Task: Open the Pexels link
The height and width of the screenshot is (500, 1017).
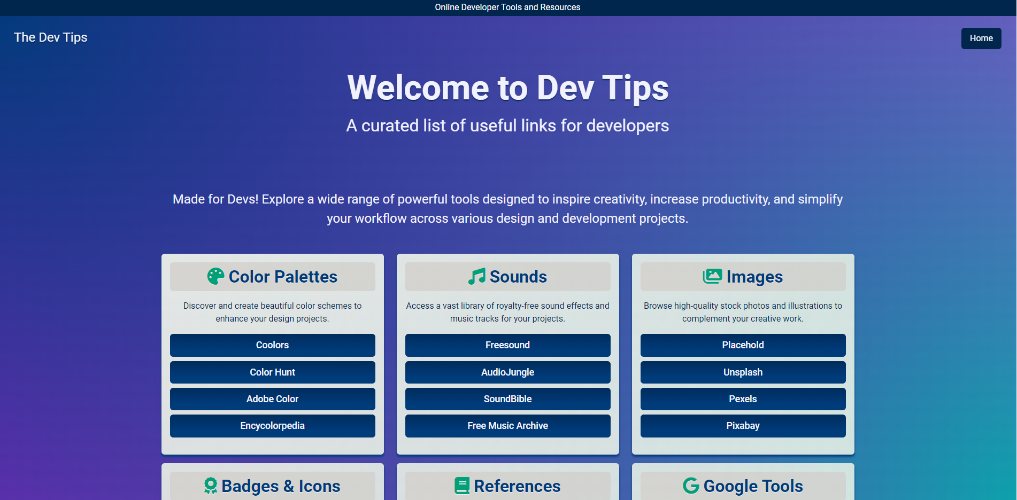Action: 743,399
